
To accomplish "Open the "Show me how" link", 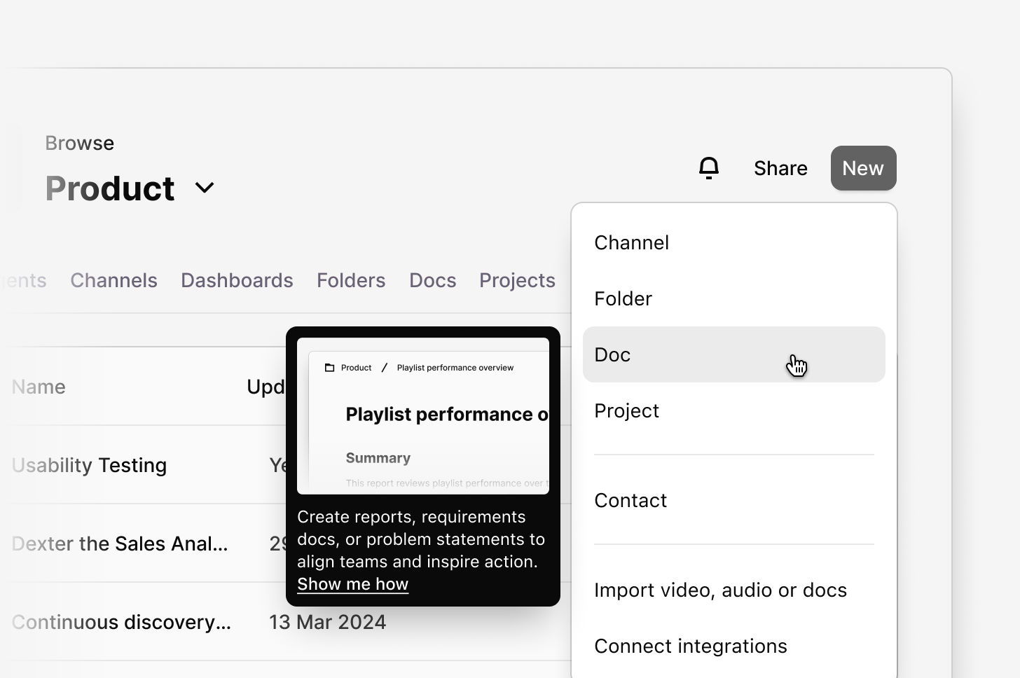I will 352,583.
